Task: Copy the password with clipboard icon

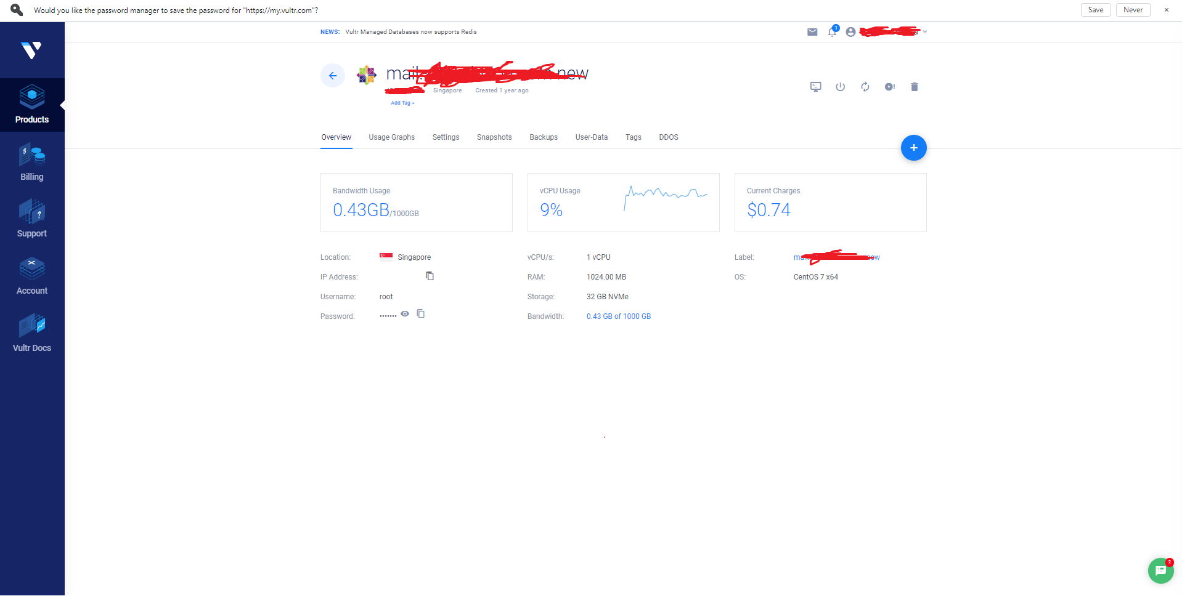Action: click(421, 314)
